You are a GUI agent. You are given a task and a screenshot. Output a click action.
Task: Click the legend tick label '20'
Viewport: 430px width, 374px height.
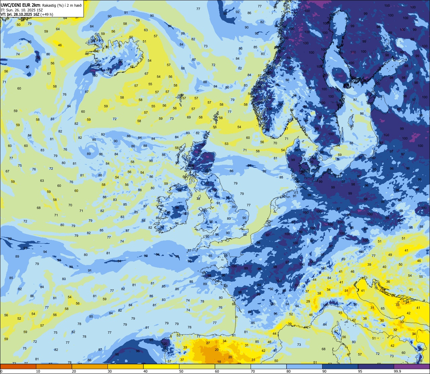pyautogui.click(x=74, y=371)
